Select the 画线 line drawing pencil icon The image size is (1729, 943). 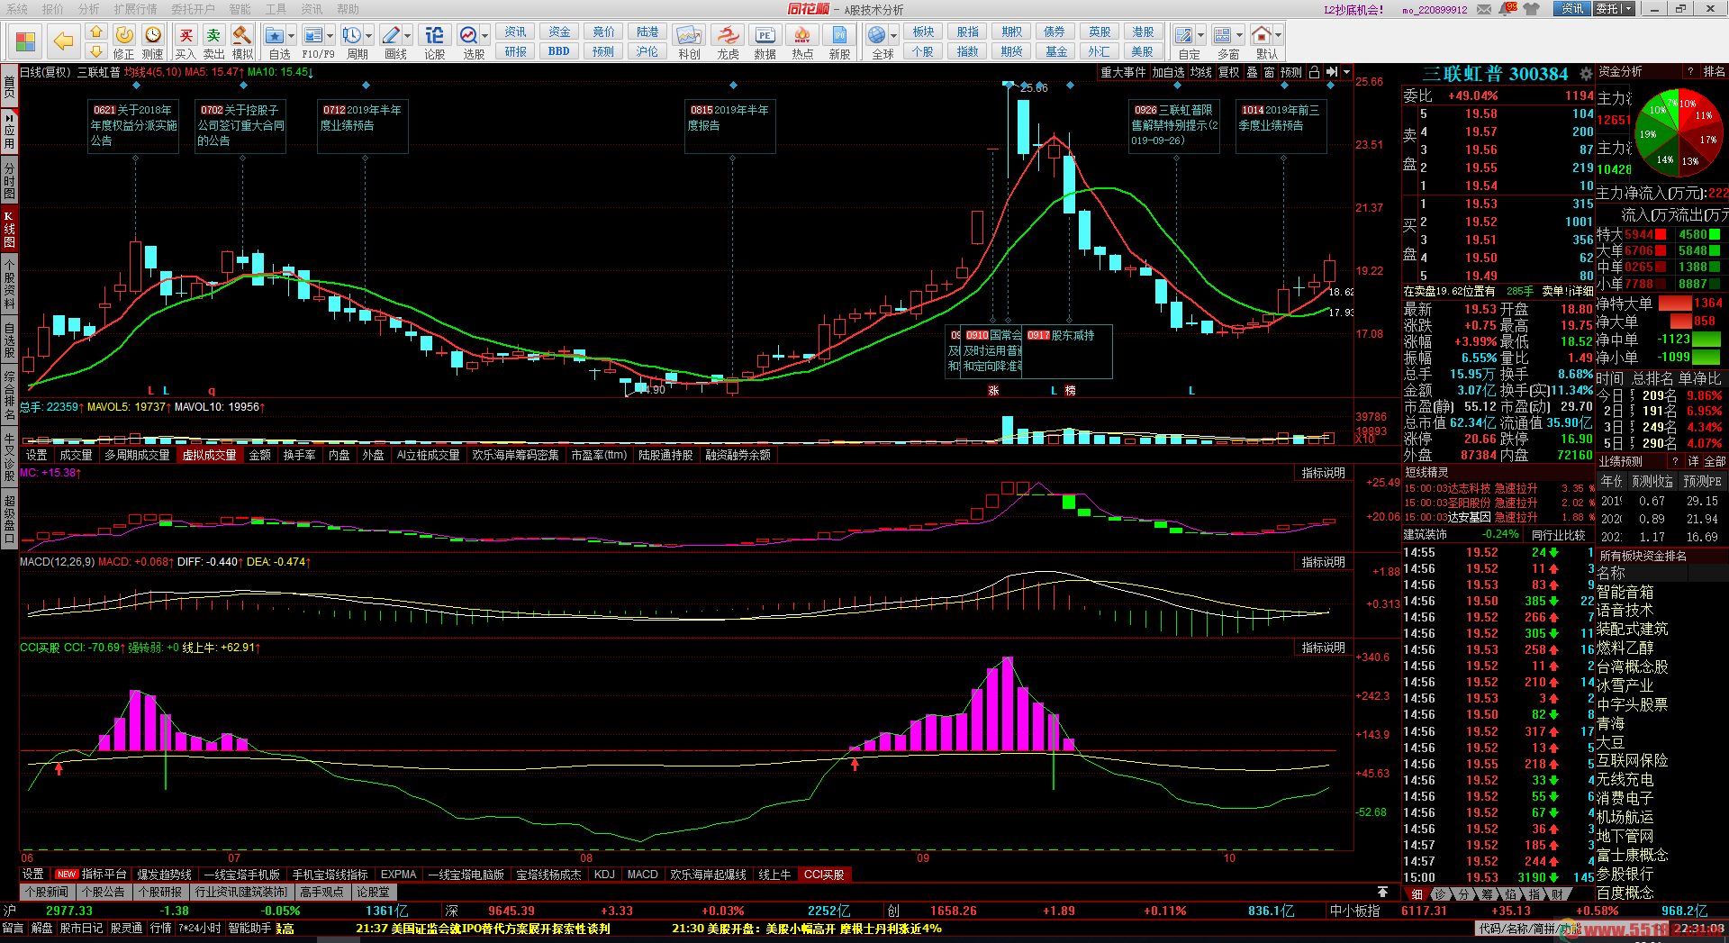click(391, 36)
